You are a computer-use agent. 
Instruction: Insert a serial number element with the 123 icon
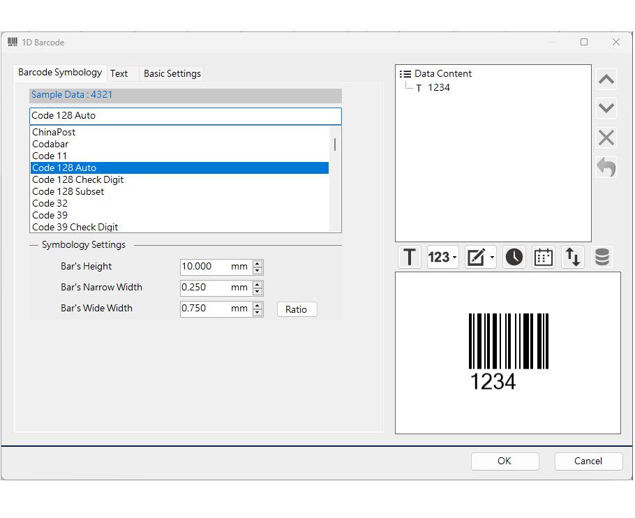click(x=439, y=257)
